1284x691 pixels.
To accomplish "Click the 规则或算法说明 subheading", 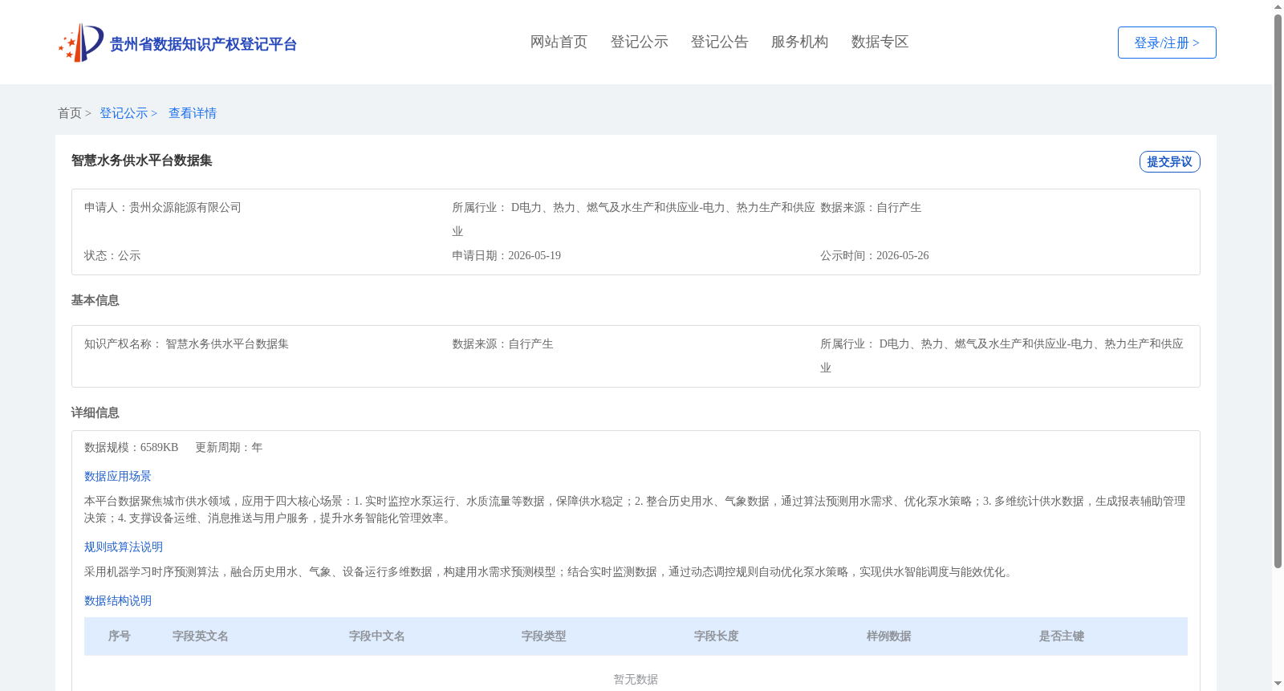I will click(x=124, y=547).
